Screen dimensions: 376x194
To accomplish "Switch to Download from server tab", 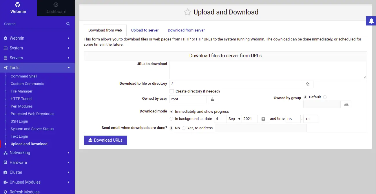I will click(186, 30).
